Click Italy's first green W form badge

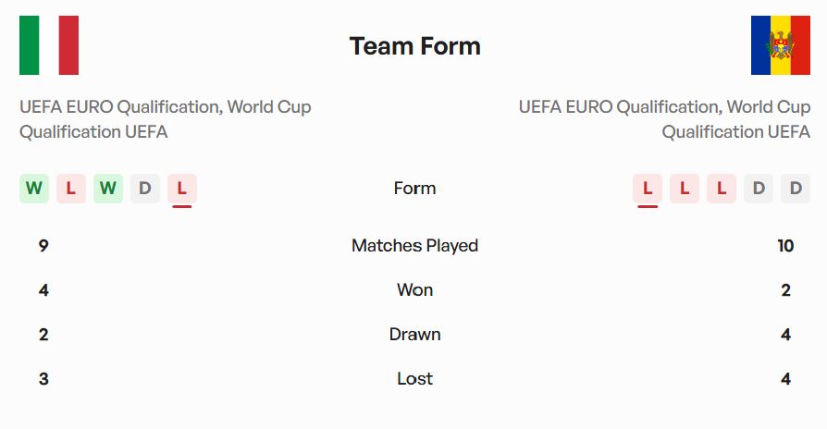click(x=34, y=189)
